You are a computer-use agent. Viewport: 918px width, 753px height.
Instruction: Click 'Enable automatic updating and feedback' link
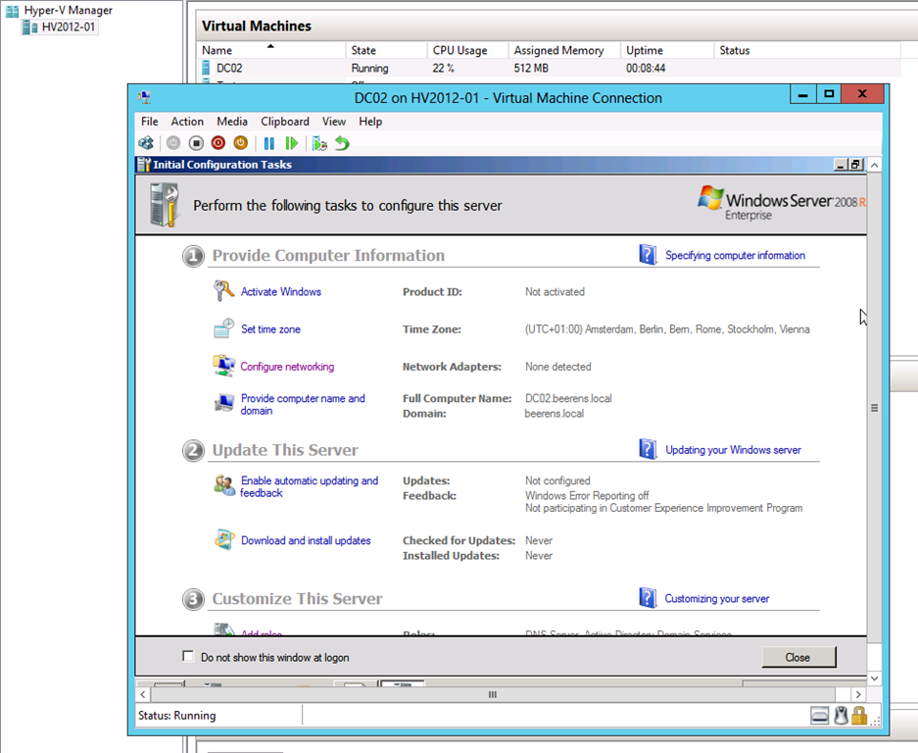pyautogui.click(x=310, y=486)
